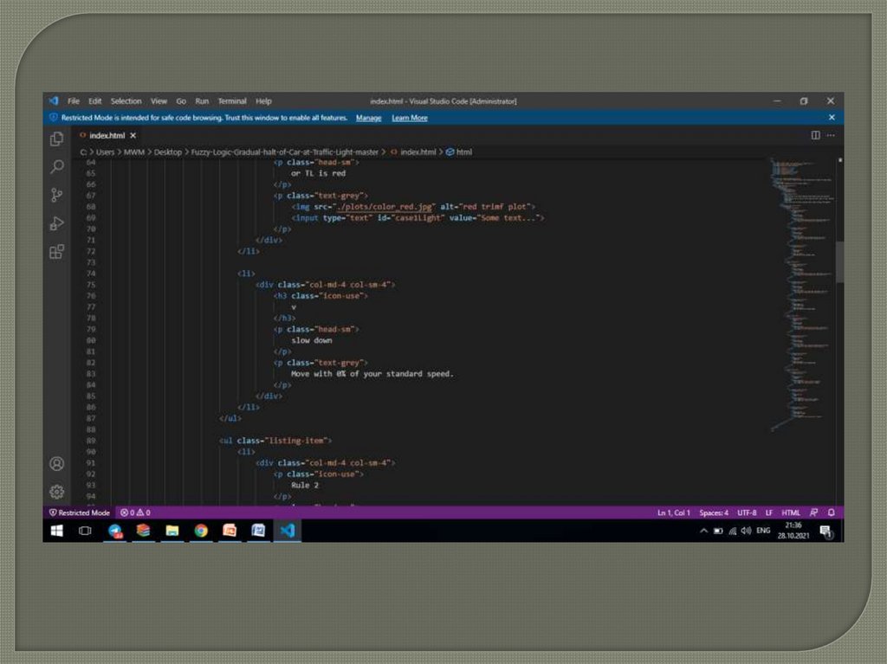Click the Learn More link in banner
The height and width of the screenshot is (664, 887).
pos(409,118)
